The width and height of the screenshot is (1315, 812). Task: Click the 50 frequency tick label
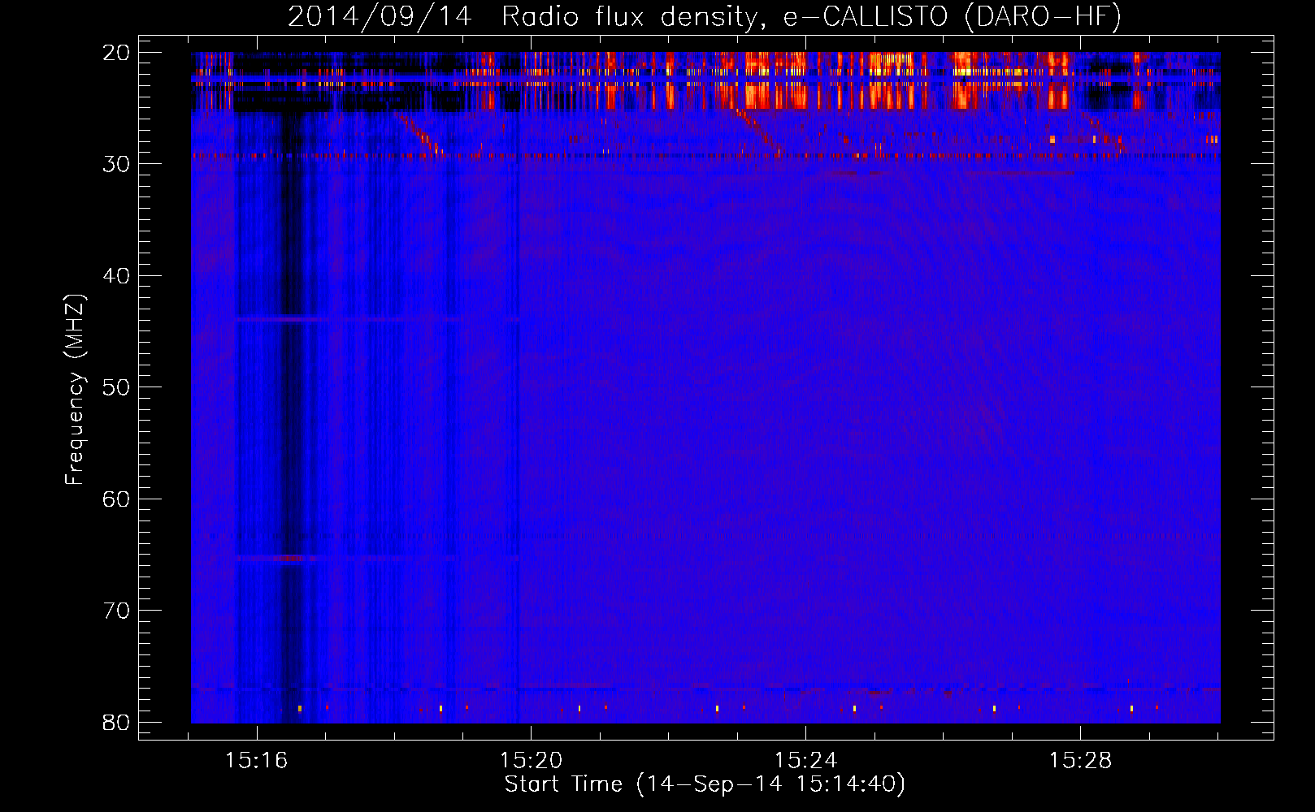click(x=117, y=387)
